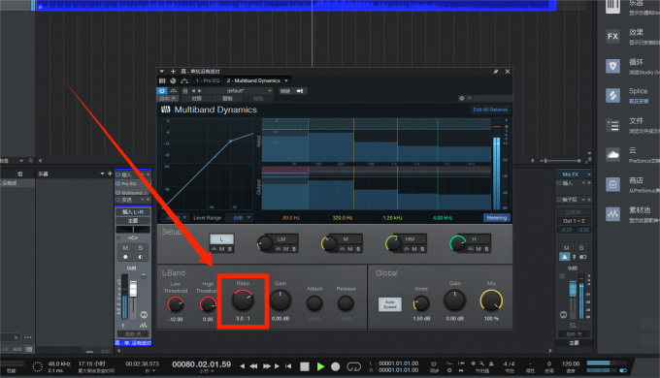This screenshot has height=378, width=660.
Task: Toggle the plugin power bypass button
Action: [x=162, y=91]
